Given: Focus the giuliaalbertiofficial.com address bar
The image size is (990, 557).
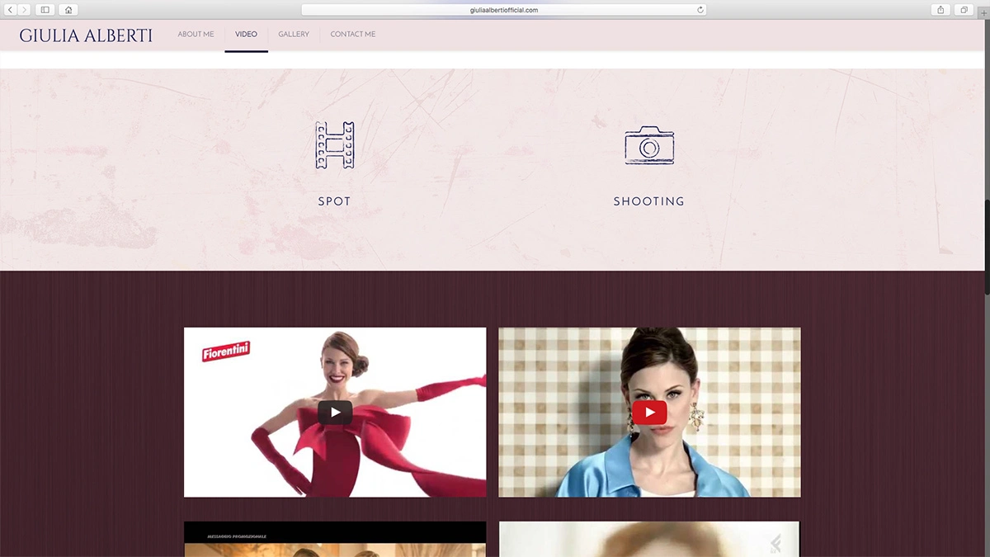Looking at the screenshot, I should [x=503, y=10].
